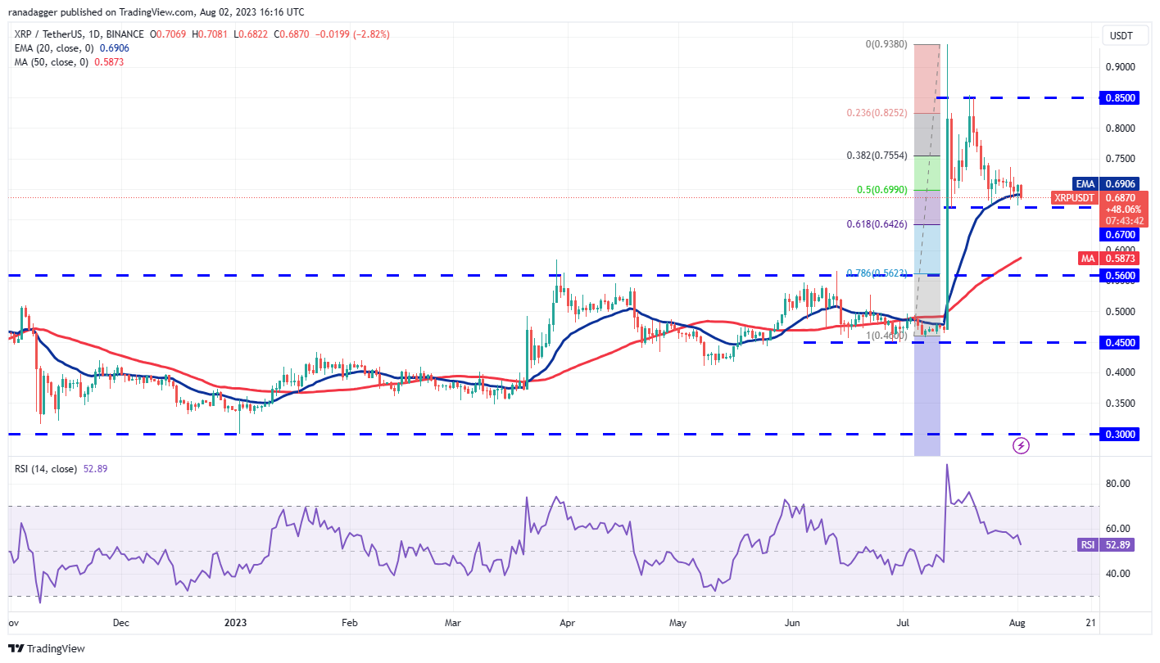Click the TradingView logo at bottom left
This screenshot has width=1160, height=663.
pos(45,647)
